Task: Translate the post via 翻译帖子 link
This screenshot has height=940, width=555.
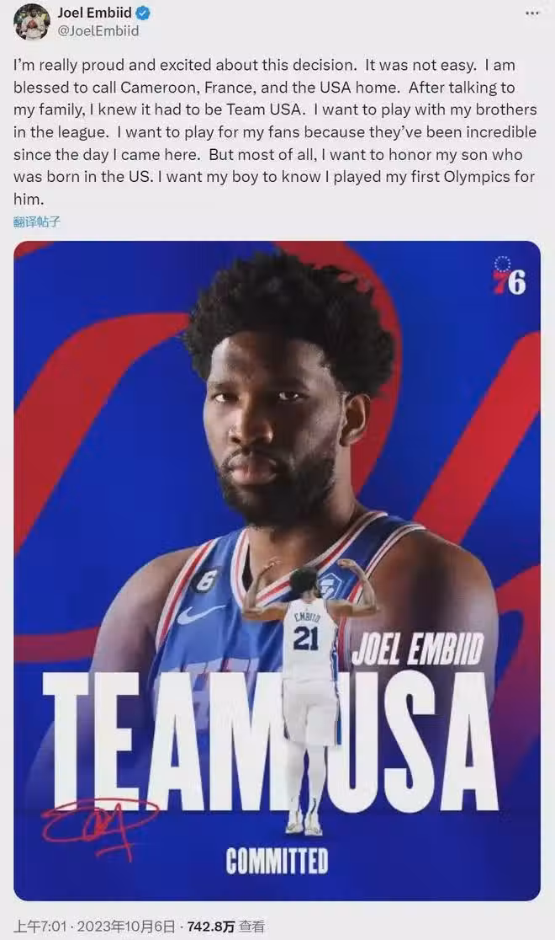Action: coord(37,222)
